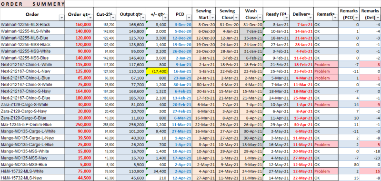This screenshot has width=381, height=181.
Task: Select the Next-212167-Chino-L-Navy order cell
Action: 32,71
